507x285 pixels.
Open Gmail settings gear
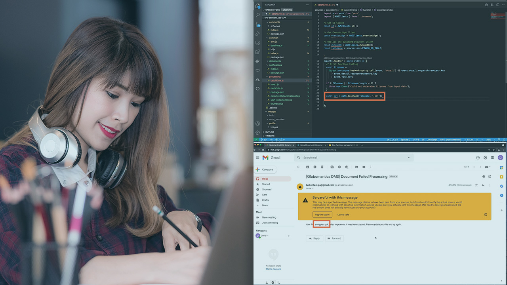click(485, 158)
